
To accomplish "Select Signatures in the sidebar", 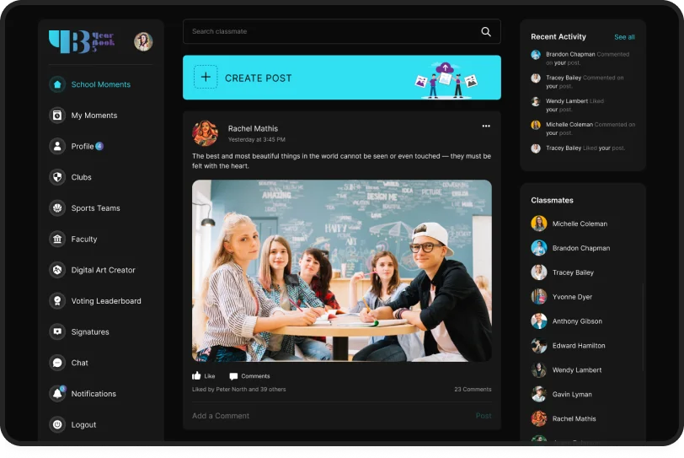I will tap(89, 332).
